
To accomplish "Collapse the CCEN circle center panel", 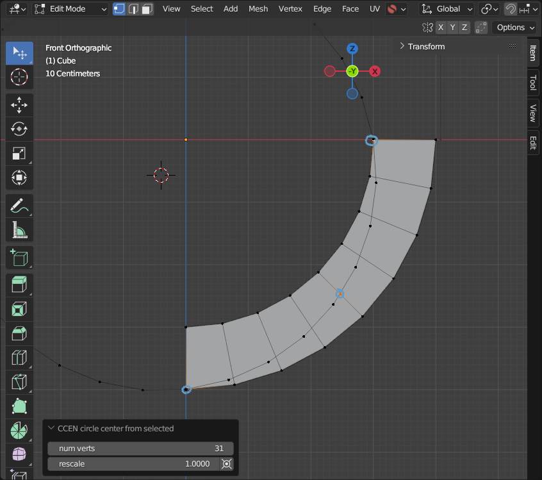I will (51, 428).
